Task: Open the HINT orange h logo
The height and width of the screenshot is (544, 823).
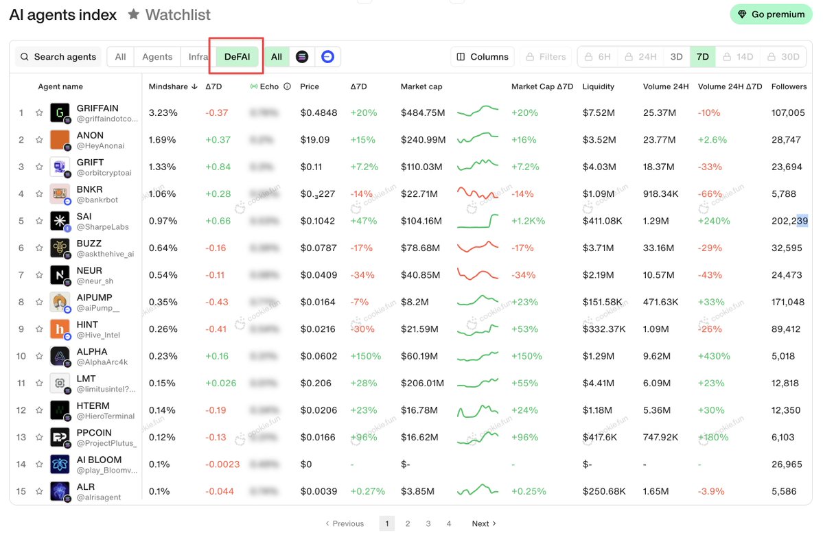Action: (x=60, y=329)
